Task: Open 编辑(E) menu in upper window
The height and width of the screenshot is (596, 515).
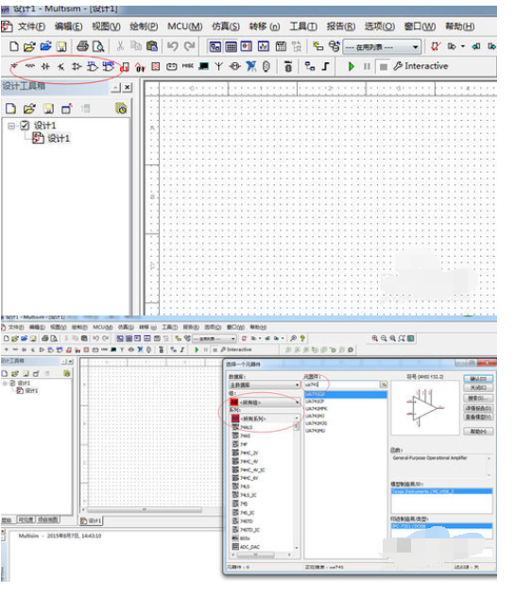Action: tap(68, 26)
